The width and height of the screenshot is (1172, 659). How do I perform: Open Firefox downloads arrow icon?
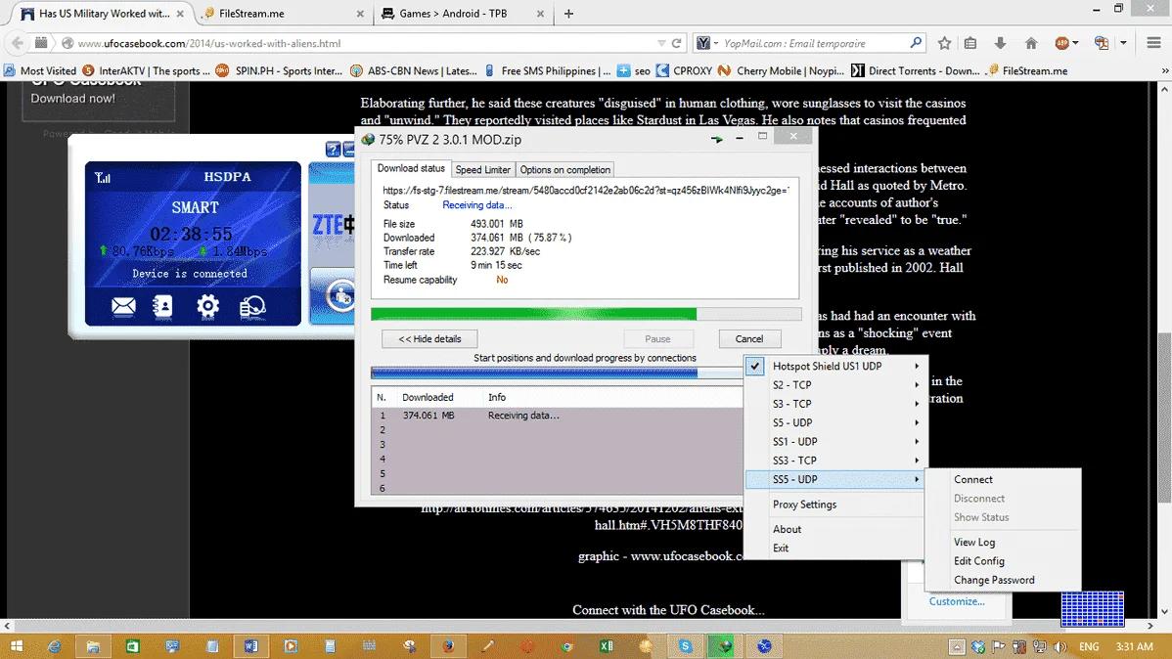[x=1000, y=43]
